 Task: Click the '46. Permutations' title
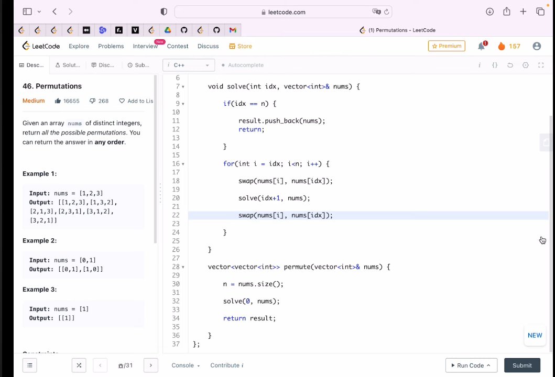(x=52, y=86)
